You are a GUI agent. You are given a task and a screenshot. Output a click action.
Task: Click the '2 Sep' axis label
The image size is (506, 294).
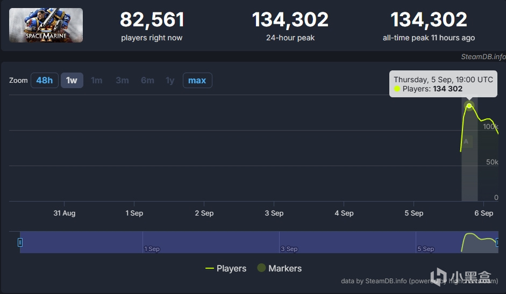(x=204, y=213)
